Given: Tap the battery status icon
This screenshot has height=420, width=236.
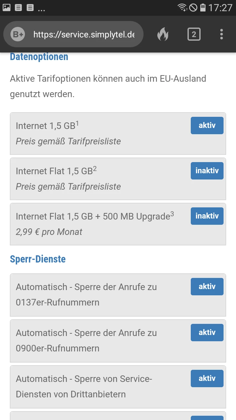Looking at the screenshot, I should (203, 7).
